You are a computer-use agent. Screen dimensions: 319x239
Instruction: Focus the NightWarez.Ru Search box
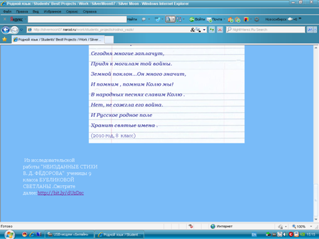[x=266, y=30]
